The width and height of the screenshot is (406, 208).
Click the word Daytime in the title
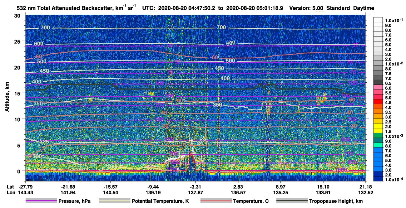pyautogui.click(x=364, y=8)
